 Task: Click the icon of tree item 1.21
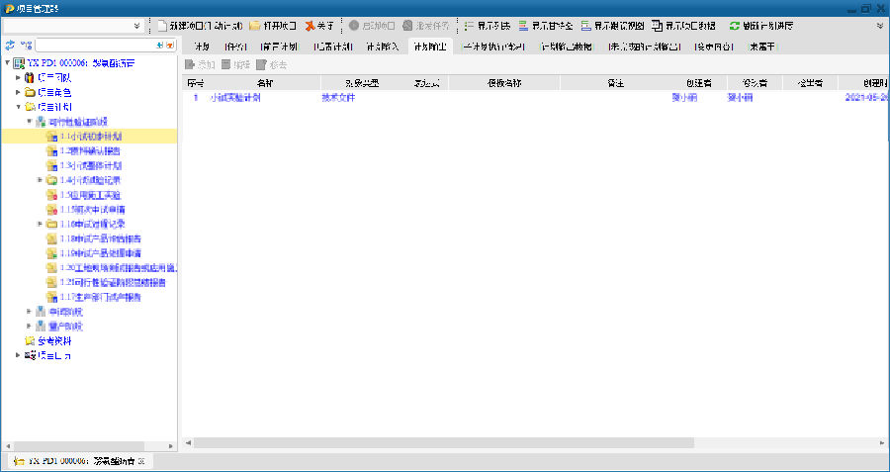51,282
